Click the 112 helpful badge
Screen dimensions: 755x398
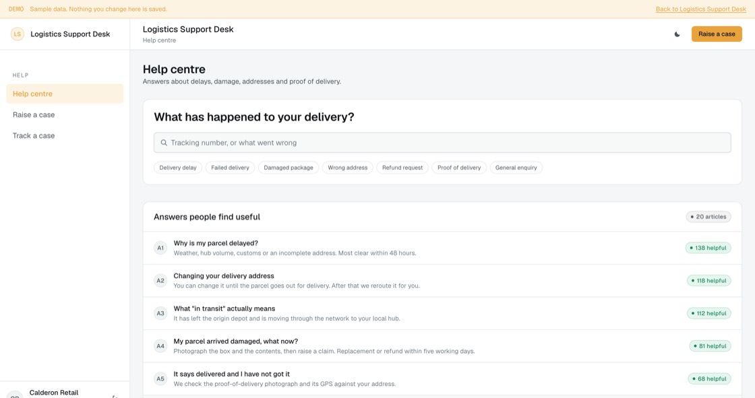click(x=708, y=313)
